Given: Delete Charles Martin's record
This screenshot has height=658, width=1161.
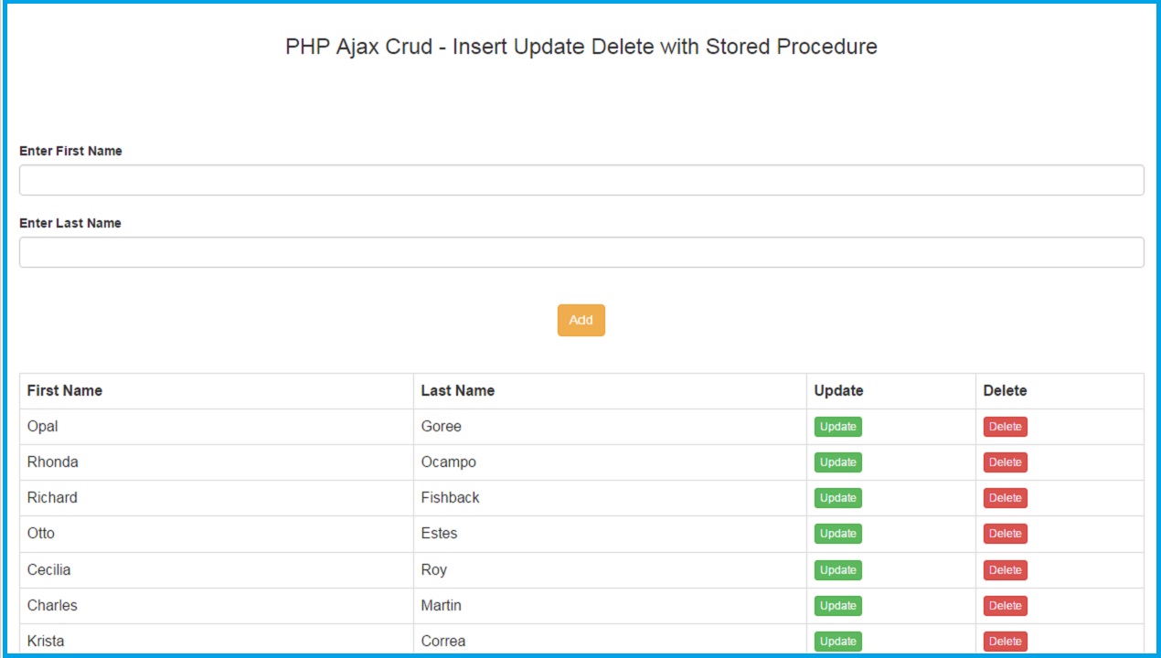Looking at the screenshot, I should (x=1005, y=605).
